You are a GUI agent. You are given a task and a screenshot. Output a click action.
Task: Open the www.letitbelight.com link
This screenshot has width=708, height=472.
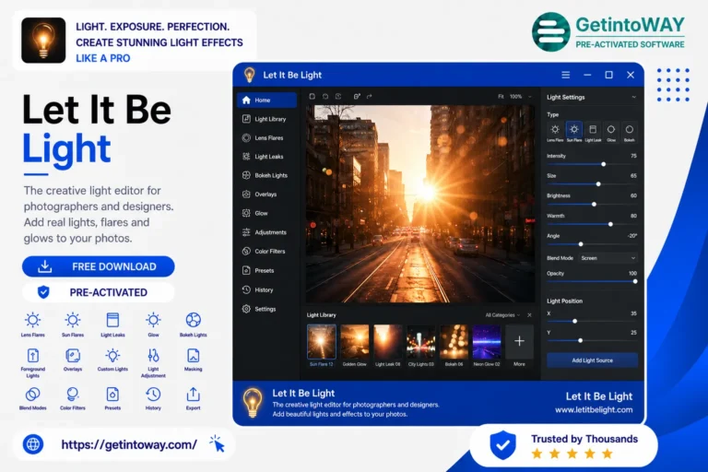[594, 409]
